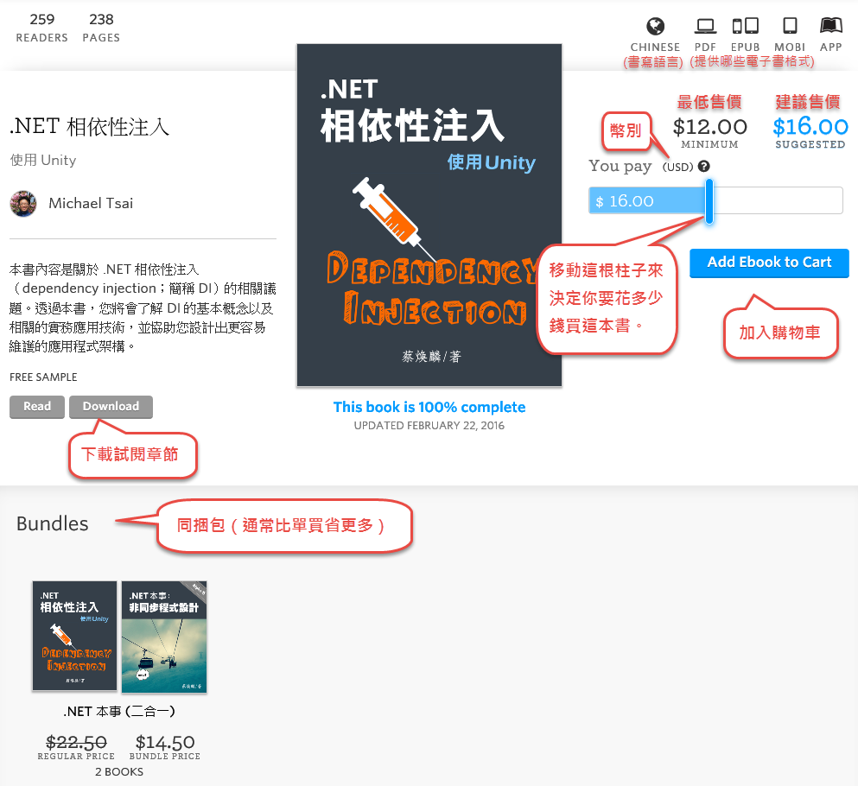This screenshot has width=858, height=786.
Task: Click the You pay label
Action: 620,167
